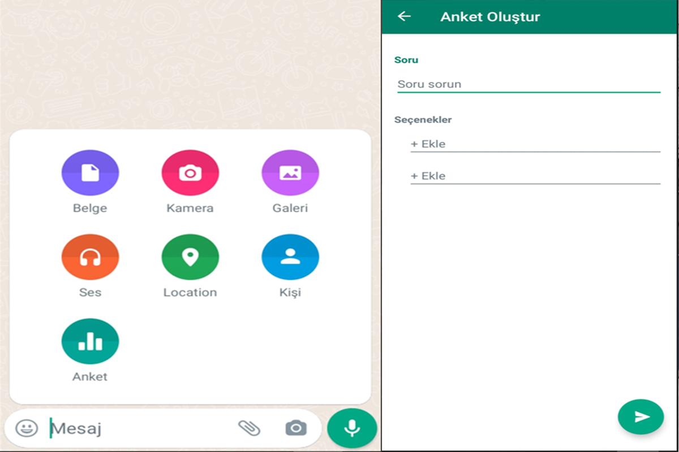Click the Anket Oluştur title bar
Screen dimensions: 679x452
click(x=490, y=16)
